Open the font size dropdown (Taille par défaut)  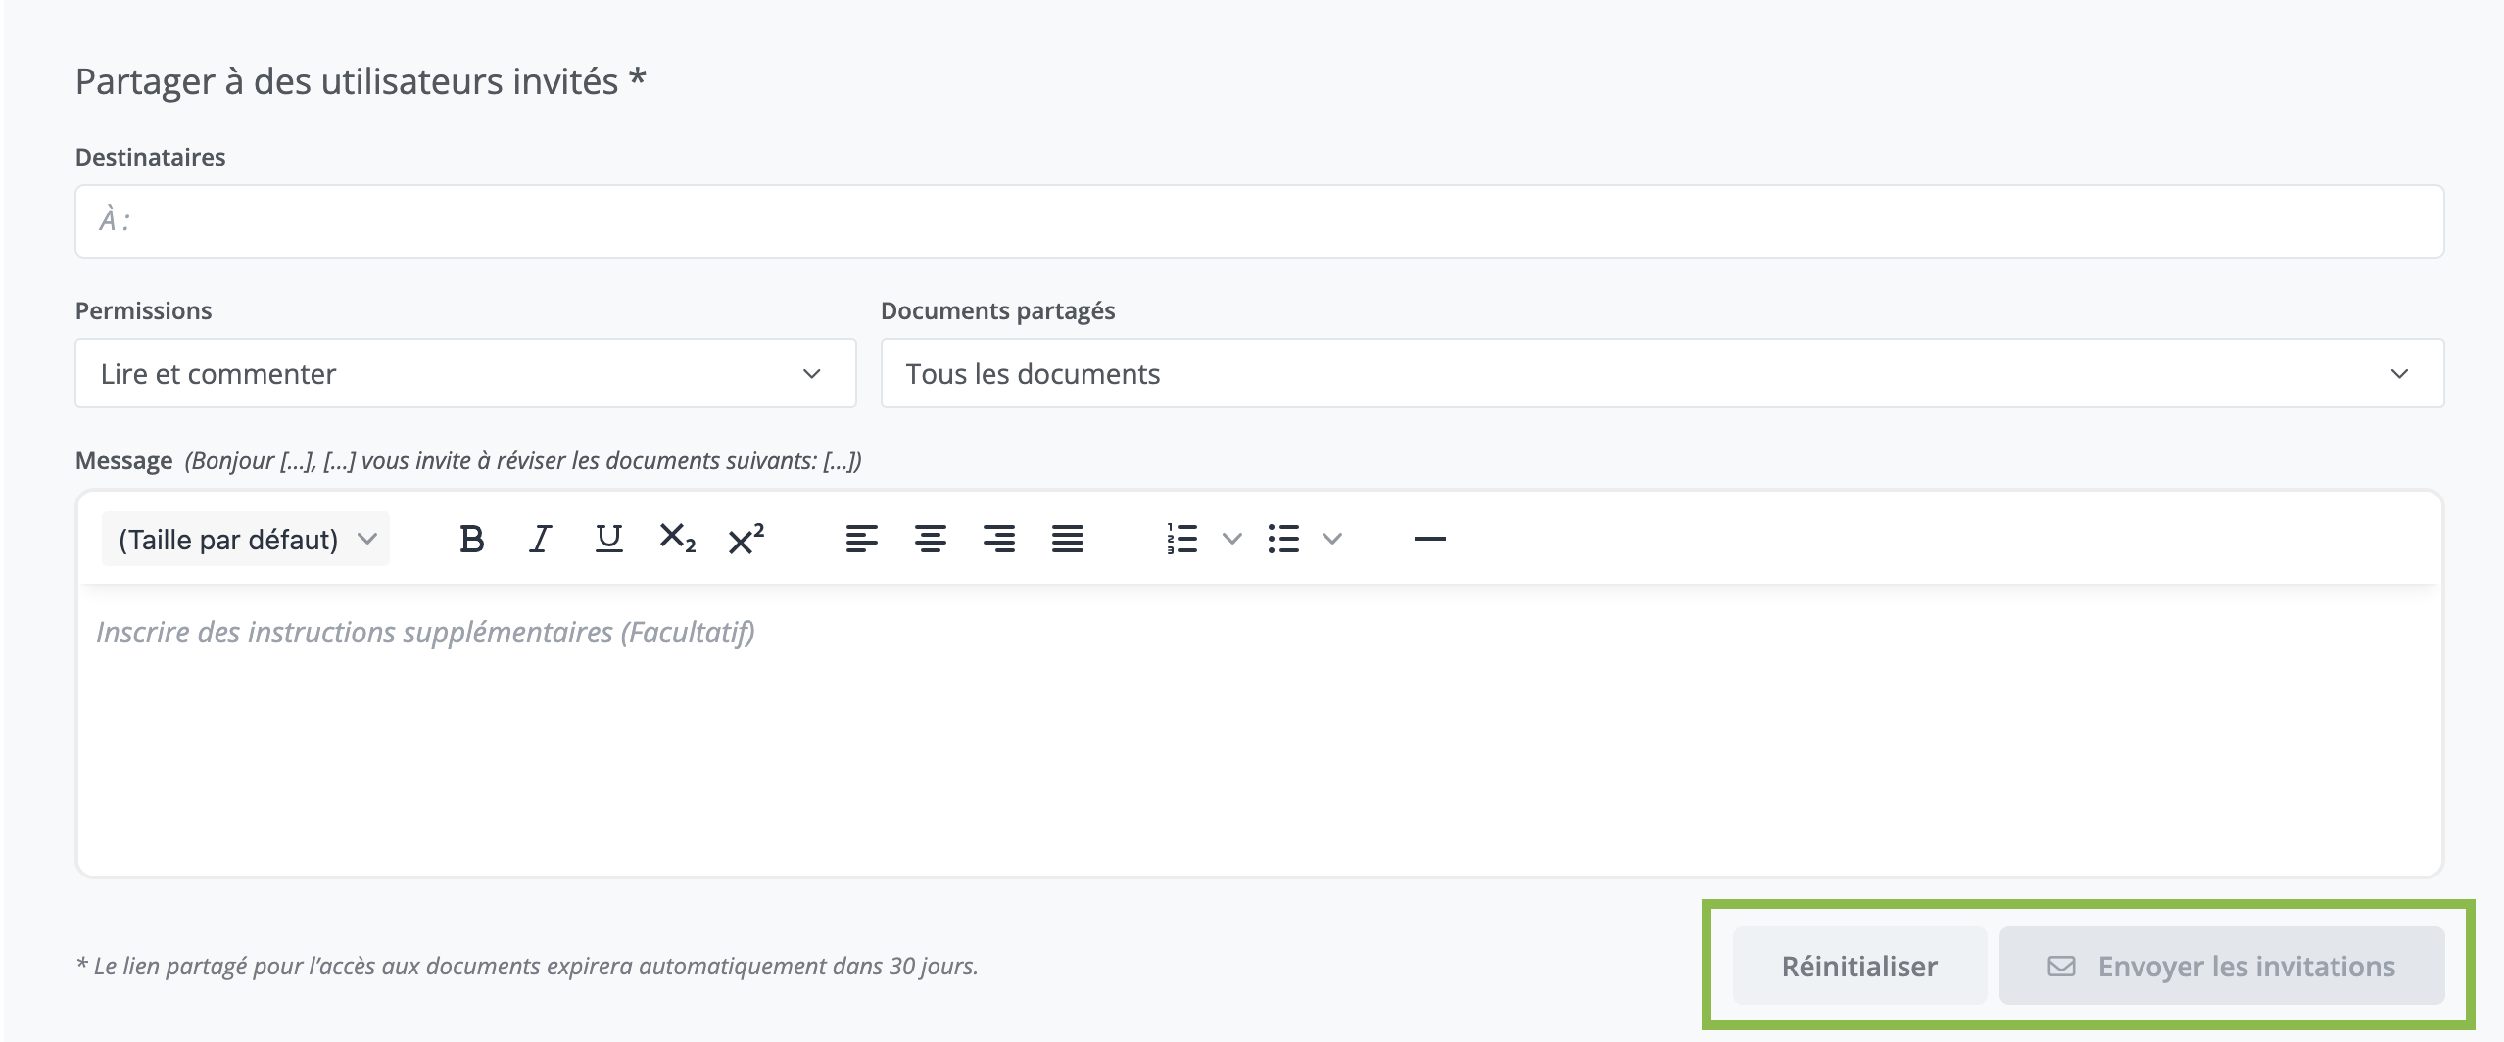pyautogui.click(x=246, y=539)
